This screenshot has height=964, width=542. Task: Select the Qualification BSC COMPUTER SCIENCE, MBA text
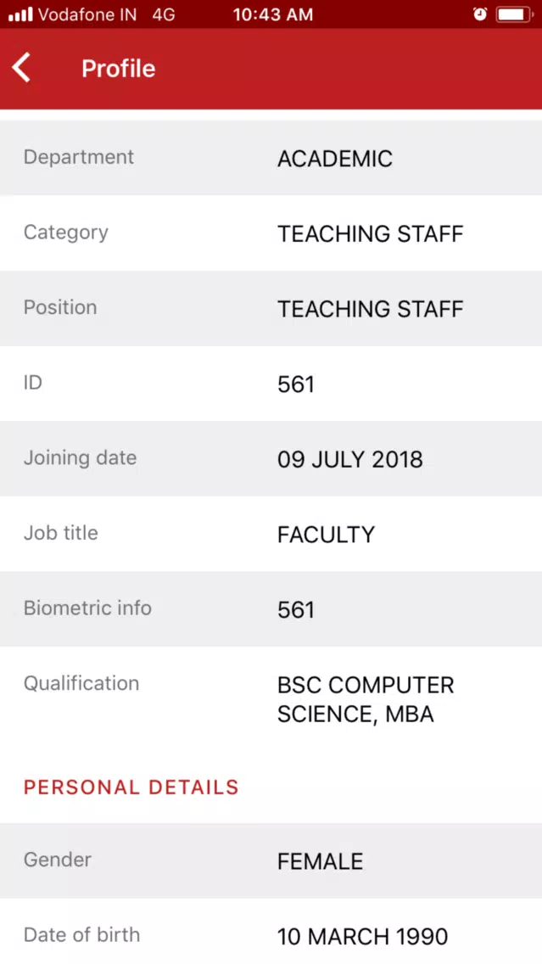[x=366, y=699]
